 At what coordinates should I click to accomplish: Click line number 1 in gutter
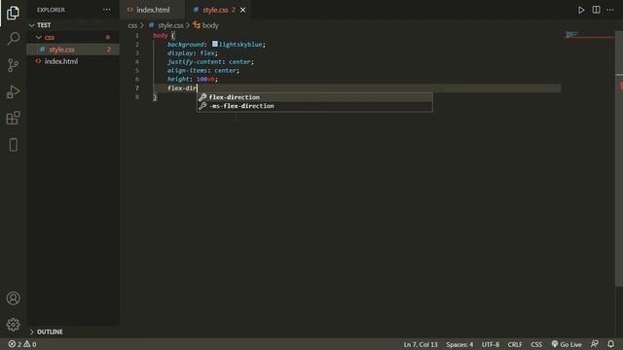(137, 35)
